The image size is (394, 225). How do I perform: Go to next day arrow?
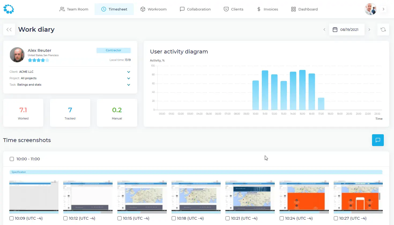click(x=369, y=30)
